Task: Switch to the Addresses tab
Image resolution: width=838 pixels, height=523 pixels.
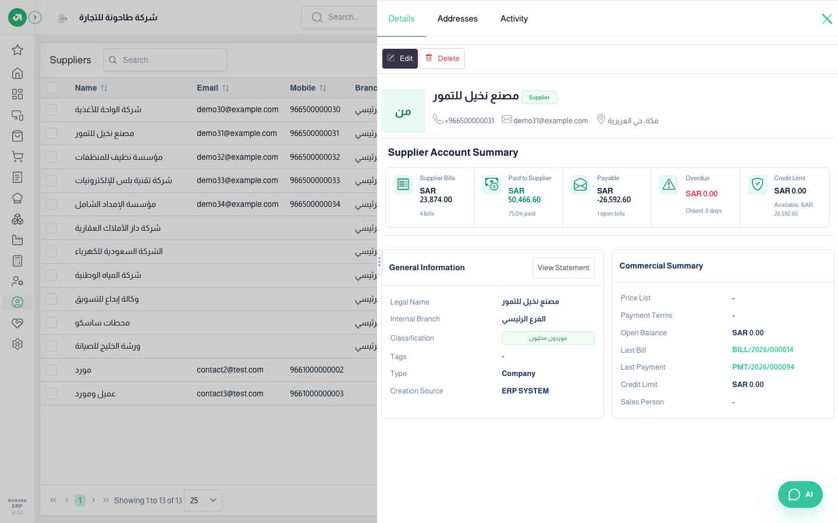Action: (x=457, y=19)
